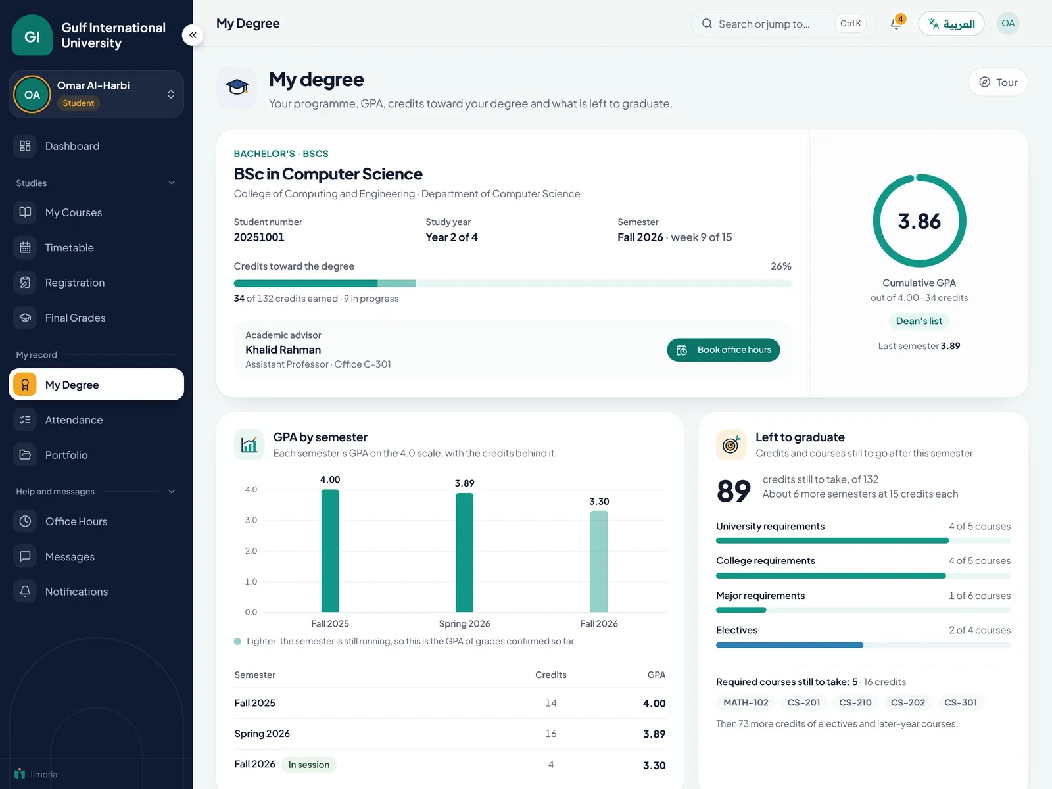Click the Dashboard grid icon
Image resolution: width=1052 pixels, height=789 pixels.
(x=25, y=146)
